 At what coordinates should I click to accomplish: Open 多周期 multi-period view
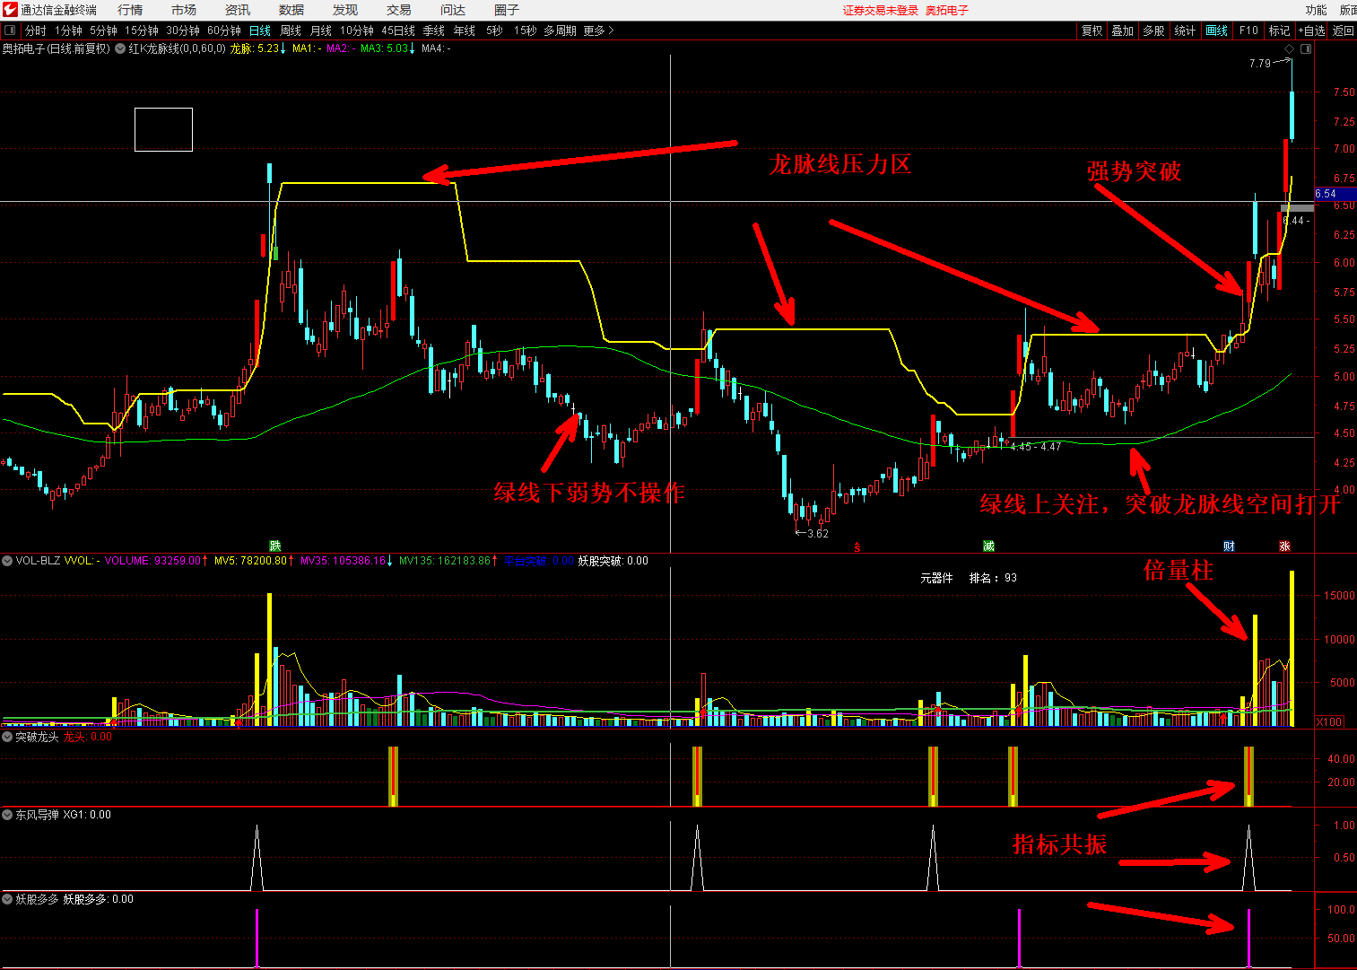[x=560, y=31]
